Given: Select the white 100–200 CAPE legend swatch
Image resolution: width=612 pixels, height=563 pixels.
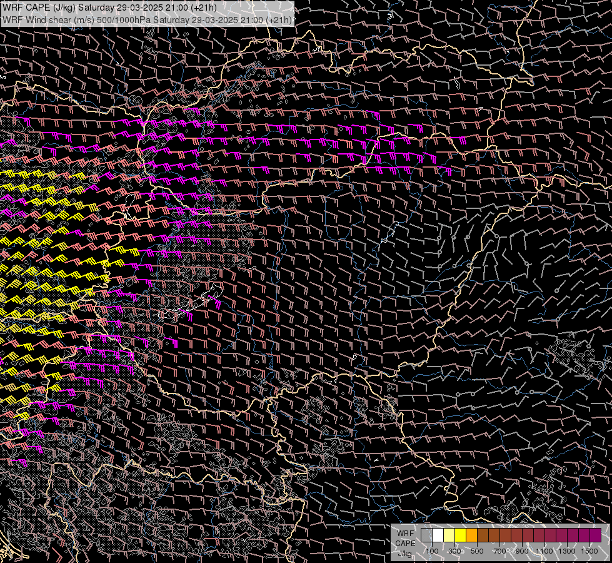Looking at the screenshot, I should point(438,535).
